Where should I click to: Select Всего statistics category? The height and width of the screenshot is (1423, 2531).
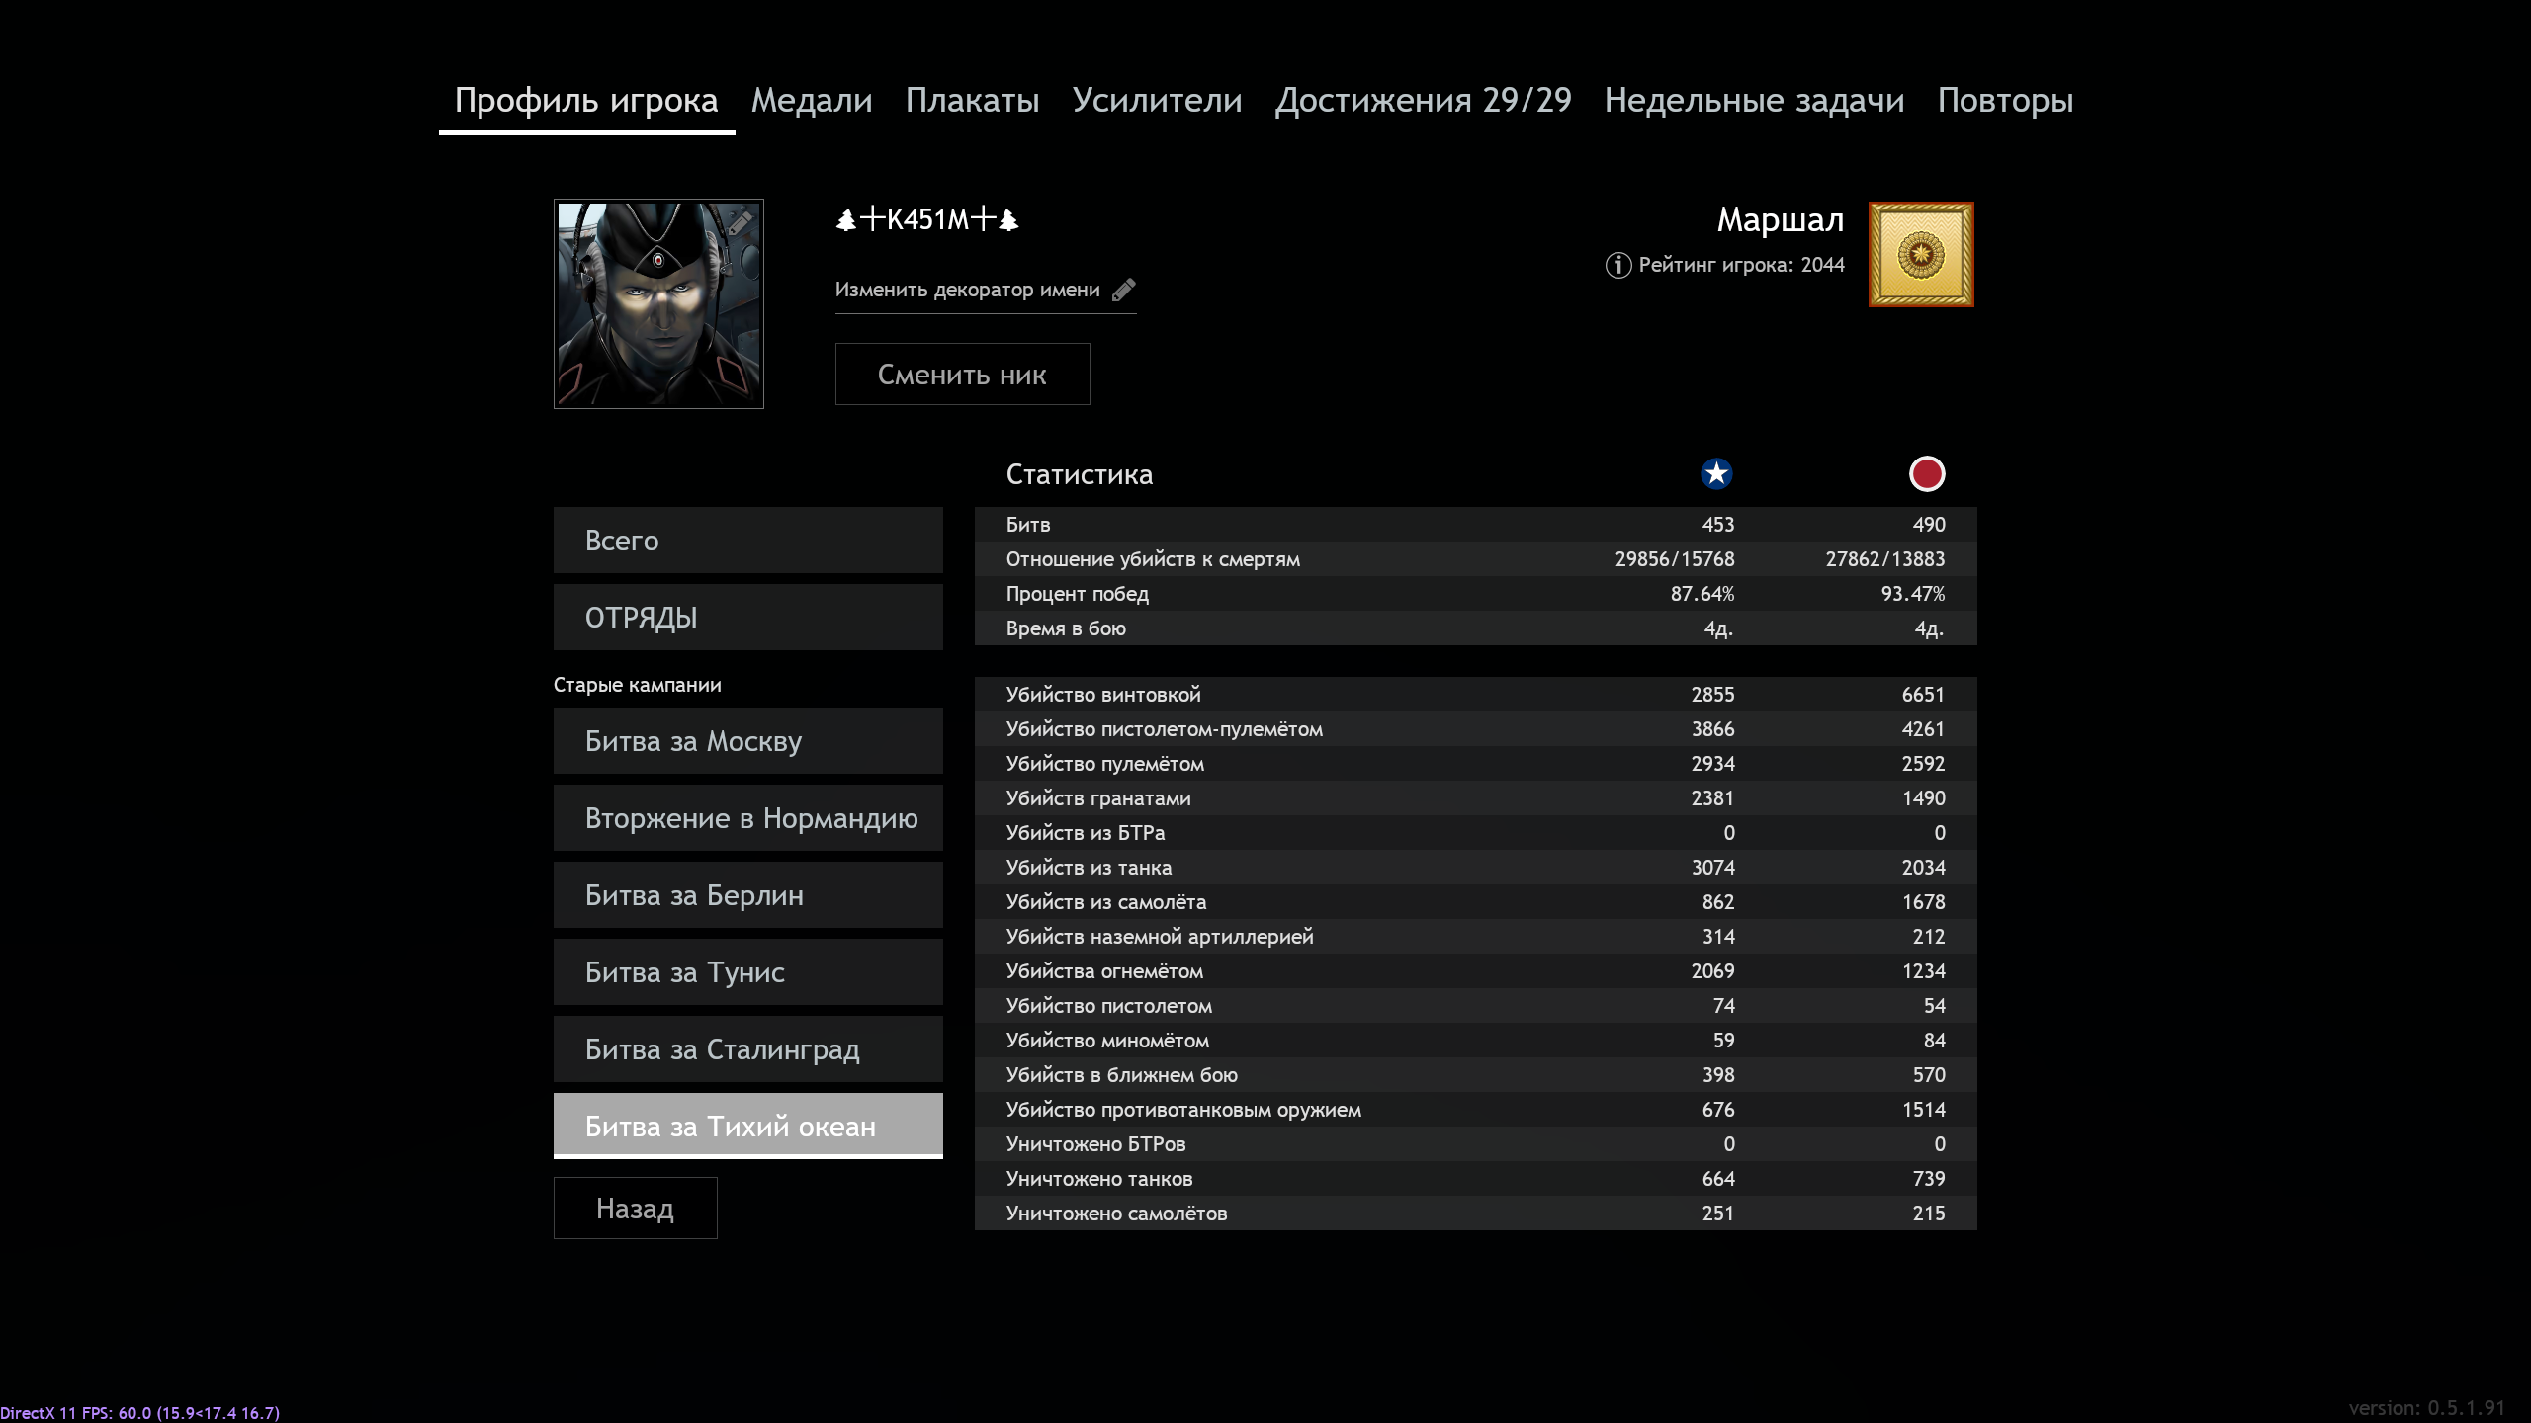pyautogui.click(x=747, y=541)
